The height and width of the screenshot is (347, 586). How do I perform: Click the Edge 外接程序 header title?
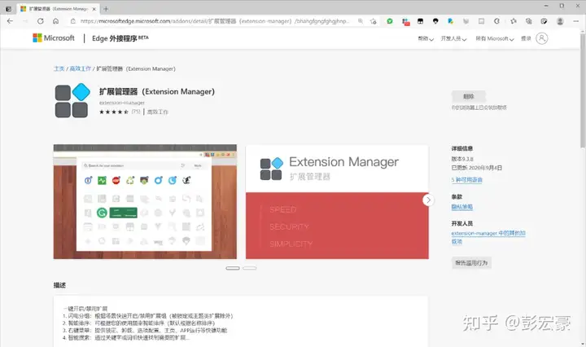tap(120, 38)
